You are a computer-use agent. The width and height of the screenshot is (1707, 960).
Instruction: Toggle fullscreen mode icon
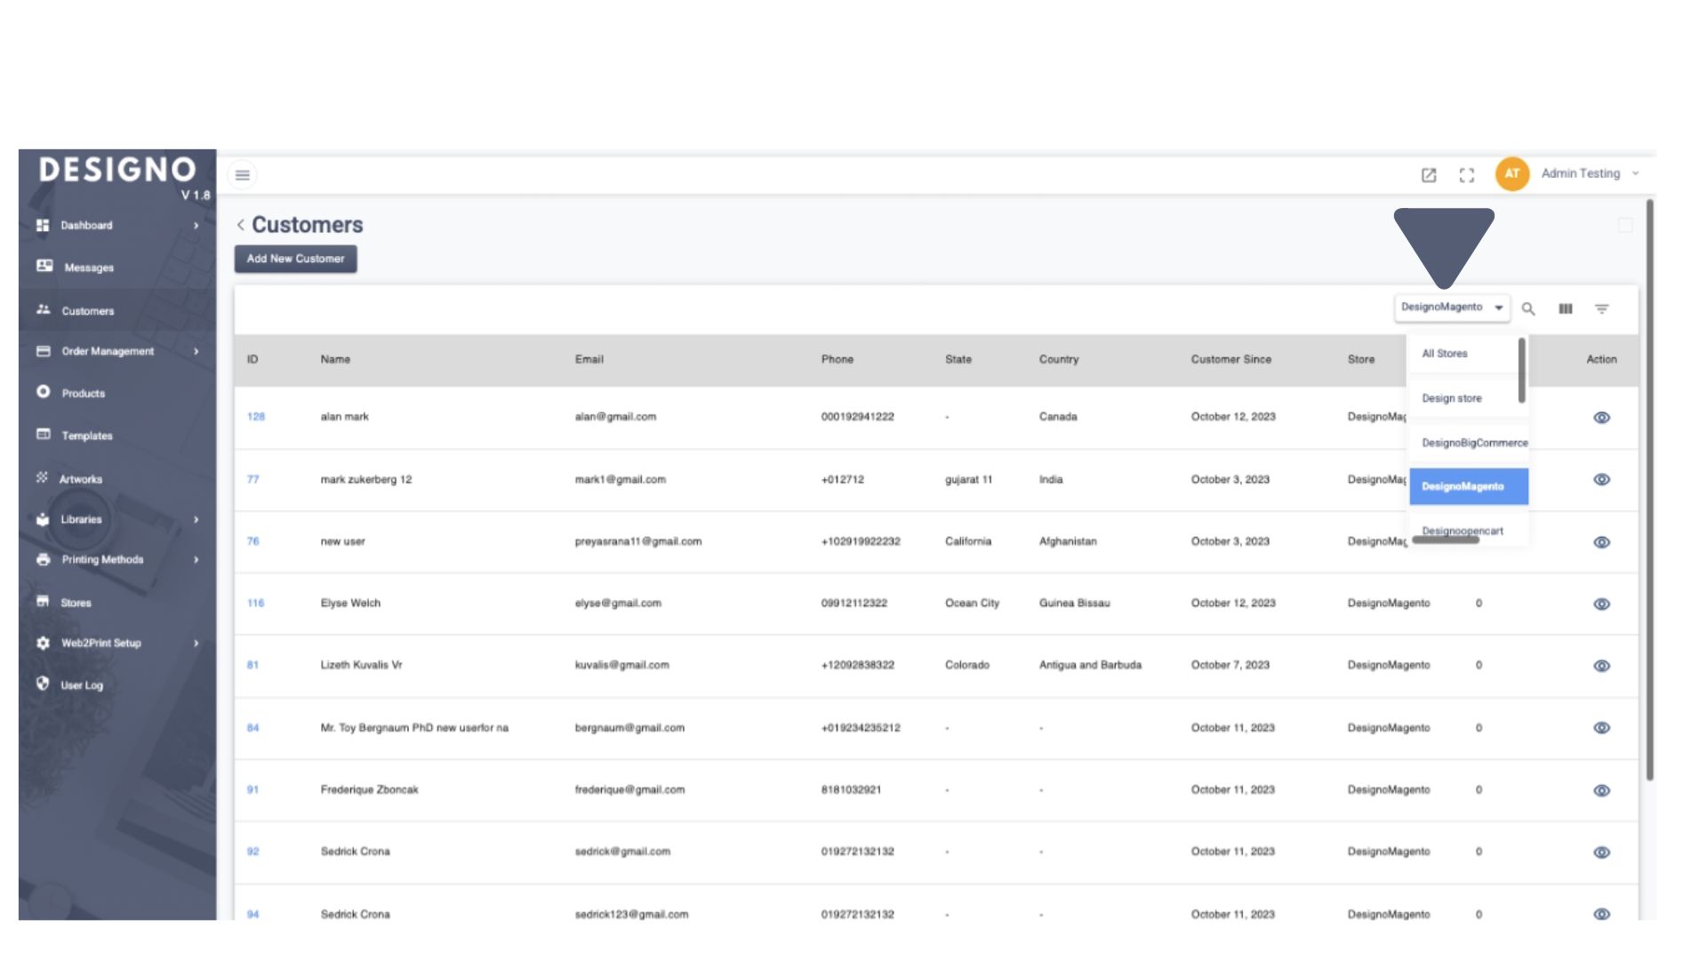(1467, 175)
